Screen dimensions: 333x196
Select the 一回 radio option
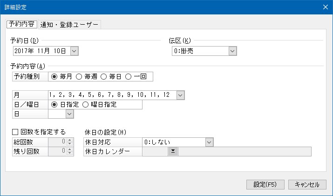point(128,76)
